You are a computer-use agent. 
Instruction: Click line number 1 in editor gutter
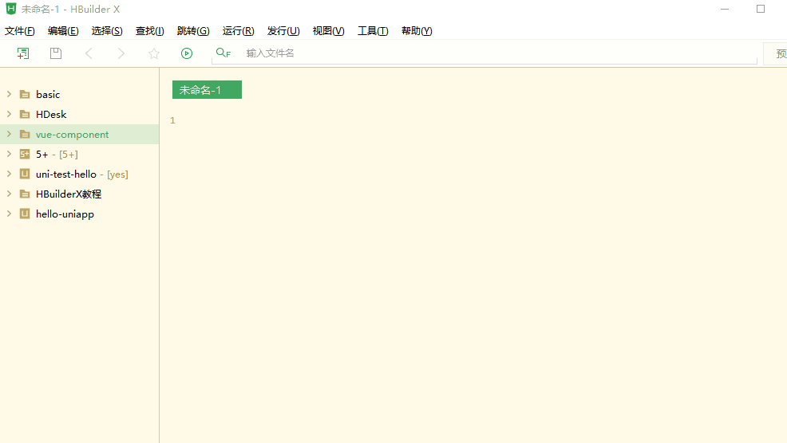[172, 120]
